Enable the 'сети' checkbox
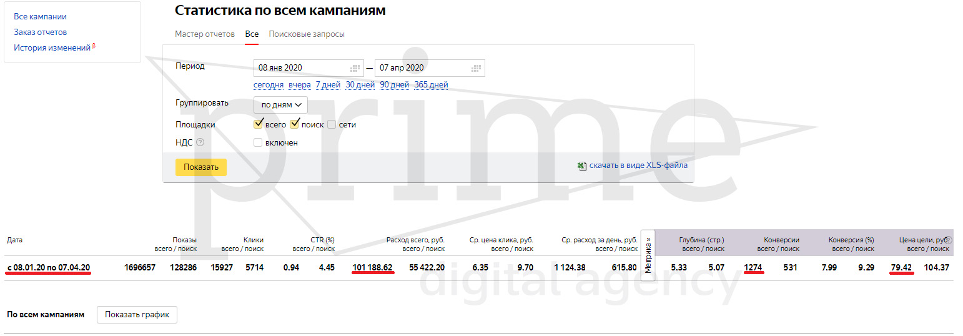 [x=332, y=124]
